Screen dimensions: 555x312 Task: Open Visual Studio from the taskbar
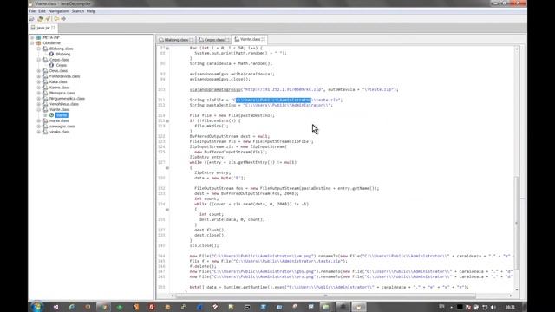55,307
